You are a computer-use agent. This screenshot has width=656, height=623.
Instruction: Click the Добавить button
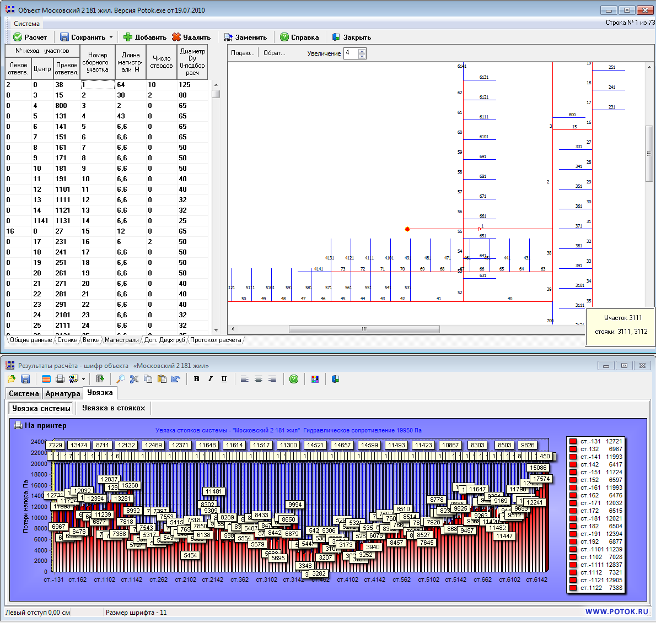click(x=144, y=37)
